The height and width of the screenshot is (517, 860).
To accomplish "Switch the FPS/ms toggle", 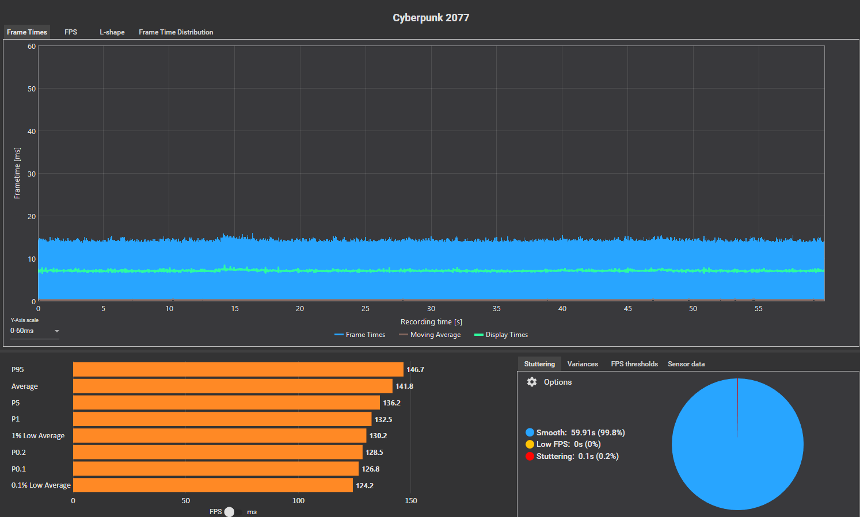I will (x=229, y=512).
